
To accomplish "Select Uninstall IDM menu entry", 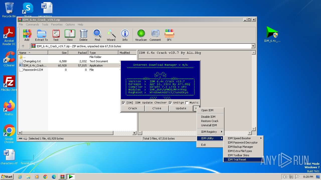I will (x=210, y=125).
